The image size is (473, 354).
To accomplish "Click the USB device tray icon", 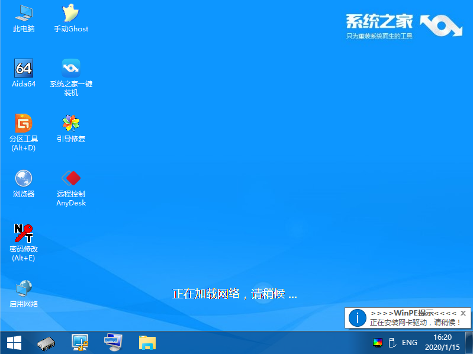I will pyautogui.click(x=392, y=343).
